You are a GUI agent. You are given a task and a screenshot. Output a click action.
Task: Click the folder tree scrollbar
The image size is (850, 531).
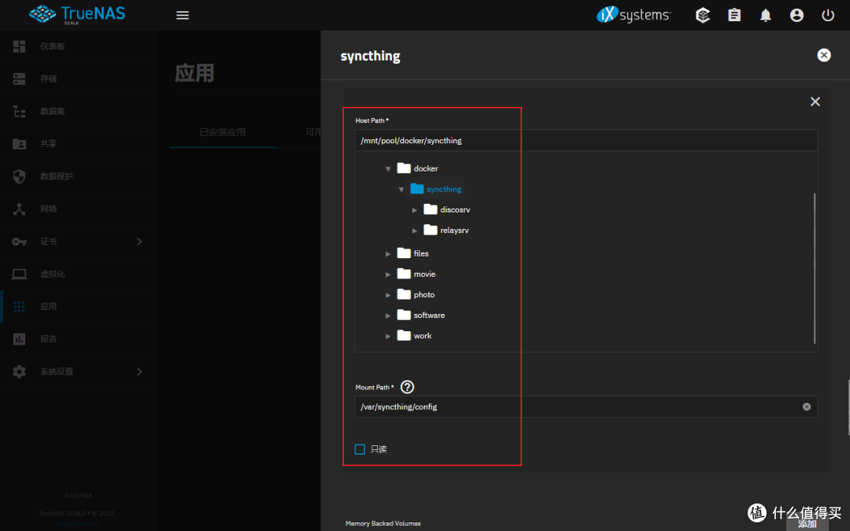point(815,268)
